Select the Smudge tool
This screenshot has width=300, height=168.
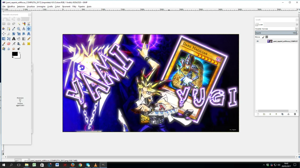coord(14,49)
